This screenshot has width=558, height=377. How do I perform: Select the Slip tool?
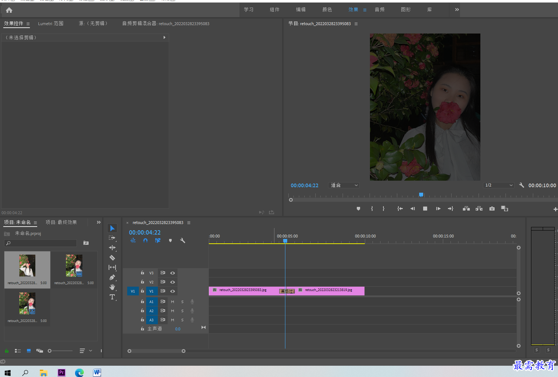(x=112, y=267)
